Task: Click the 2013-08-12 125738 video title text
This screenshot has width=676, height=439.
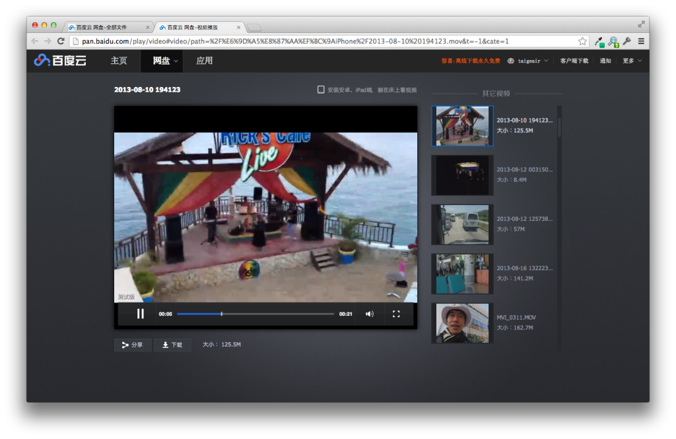Action: click(x=524, y=219)
